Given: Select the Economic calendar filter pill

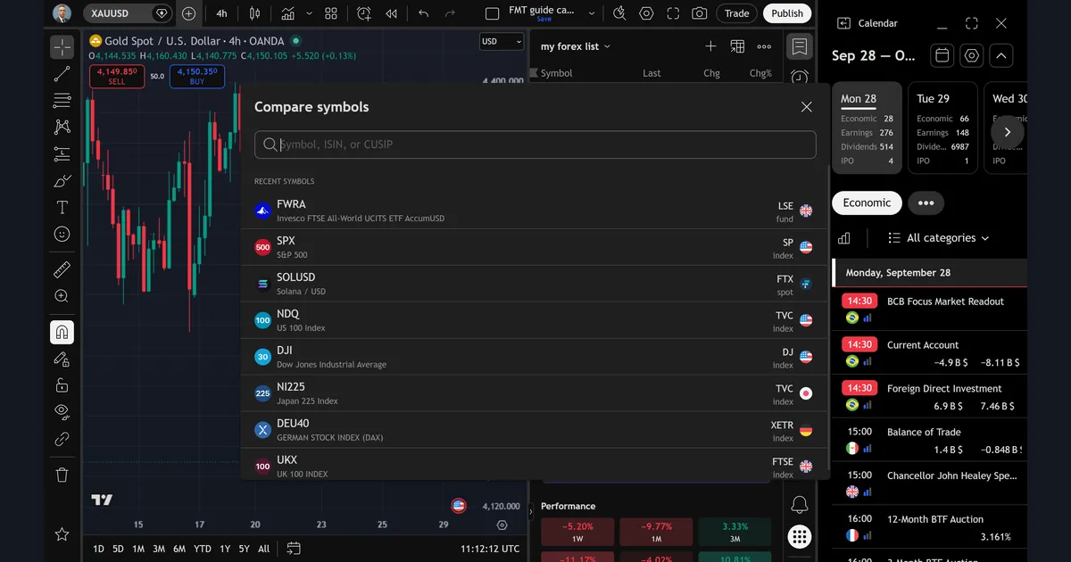Looking at the screenshot, I should coord(867,202).
